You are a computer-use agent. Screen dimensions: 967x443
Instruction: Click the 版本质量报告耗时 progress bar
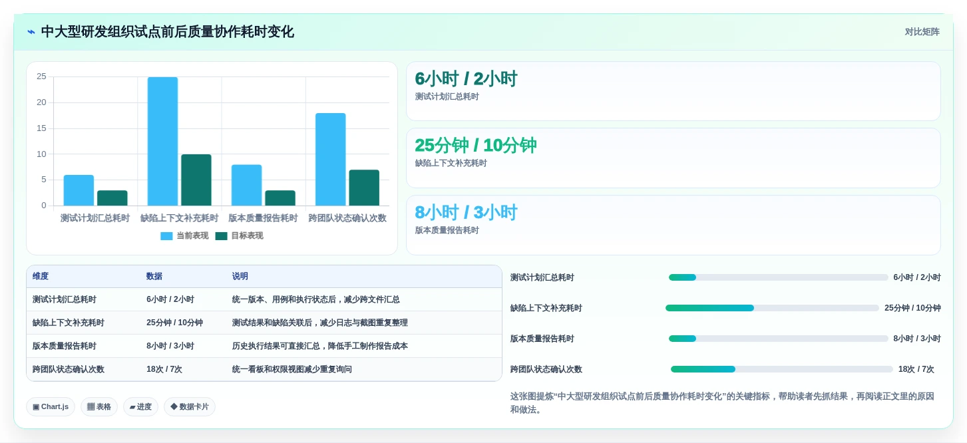779,339
